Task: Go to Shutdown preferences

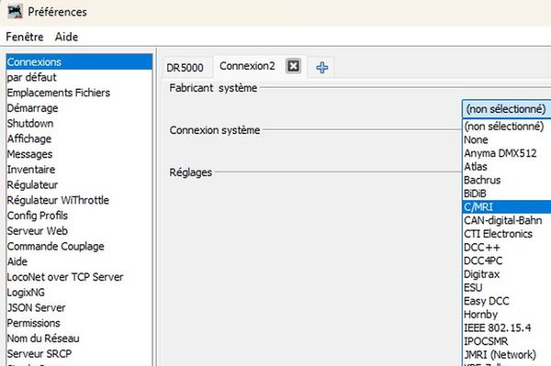Action: pos(79,124)
